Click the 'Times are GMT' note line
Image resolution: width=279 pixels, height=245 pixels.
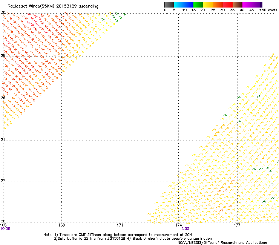coord(118,235)
